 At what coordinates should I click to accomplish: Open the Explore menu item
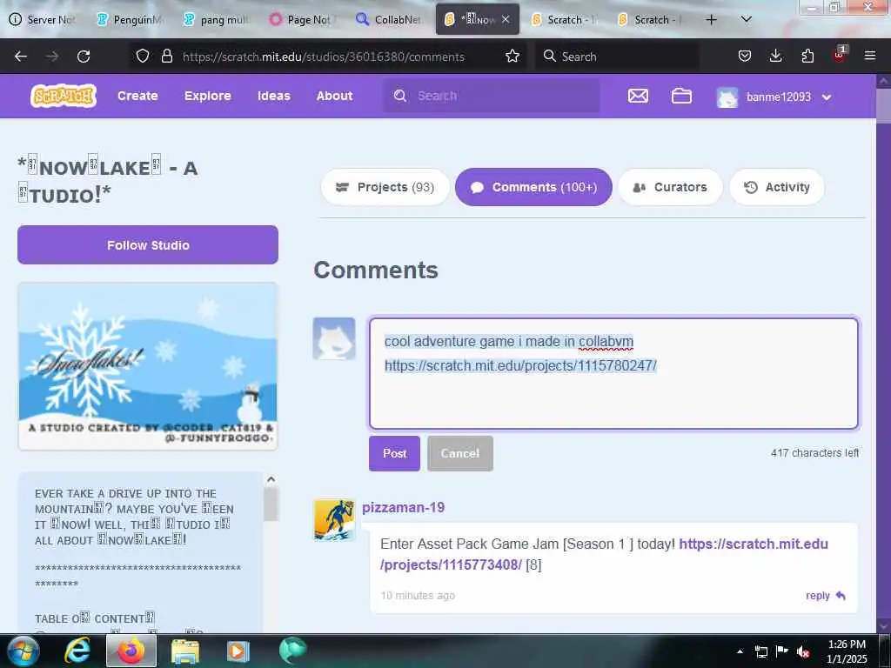pos(207,96)
